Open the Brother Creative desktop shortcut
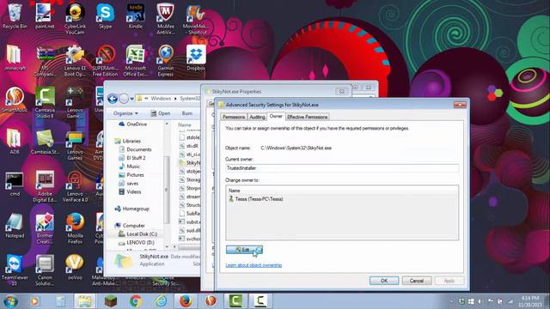 pyautogui.click(x=45, y=228)
